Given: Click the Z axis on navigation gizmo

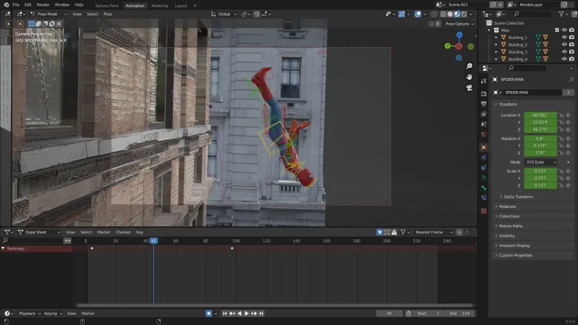Looking at the screenshot, I should tap(460, 35).
